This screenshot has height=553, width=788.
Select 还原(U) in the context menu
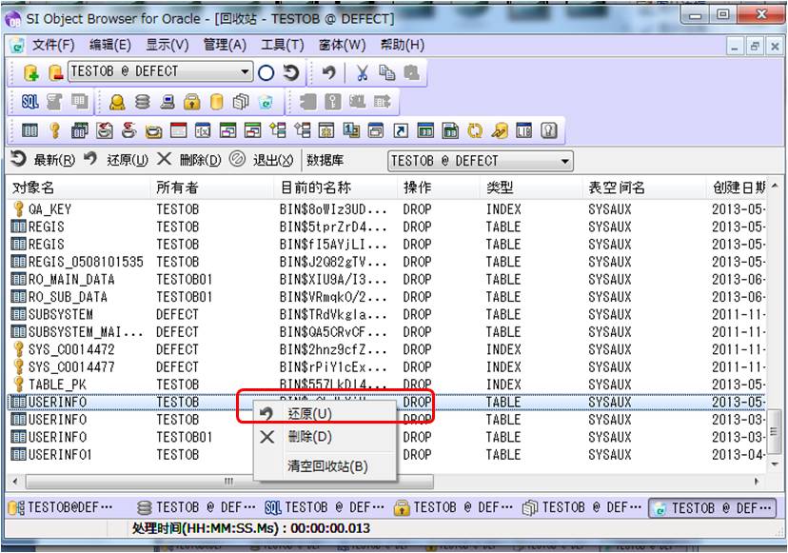pyautogui.click(x=309, y=414)
